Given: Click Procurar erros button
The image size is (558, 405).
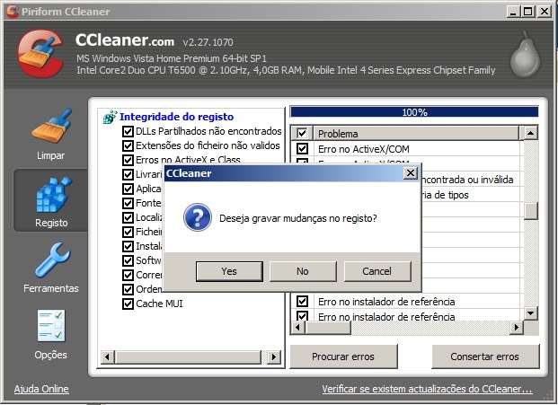Looking at the screenshot, I should 343,357.
